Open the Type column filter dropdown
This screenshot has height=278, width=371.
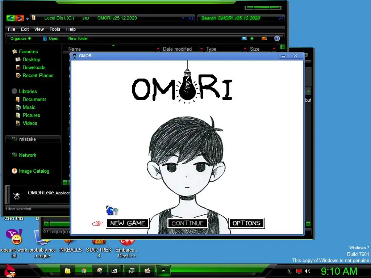pyautogui.click(x=245, y=49)
